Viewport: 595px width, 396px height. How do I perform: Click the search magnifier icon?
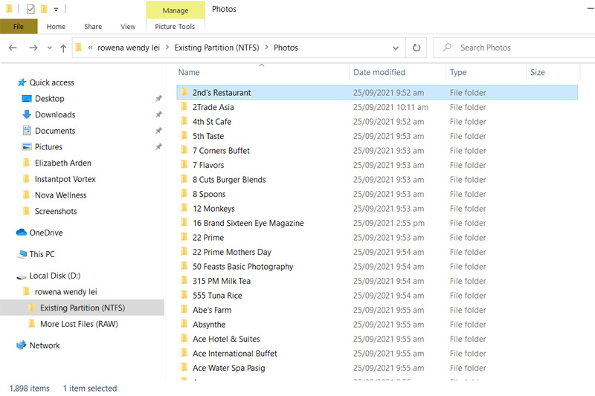448,48
